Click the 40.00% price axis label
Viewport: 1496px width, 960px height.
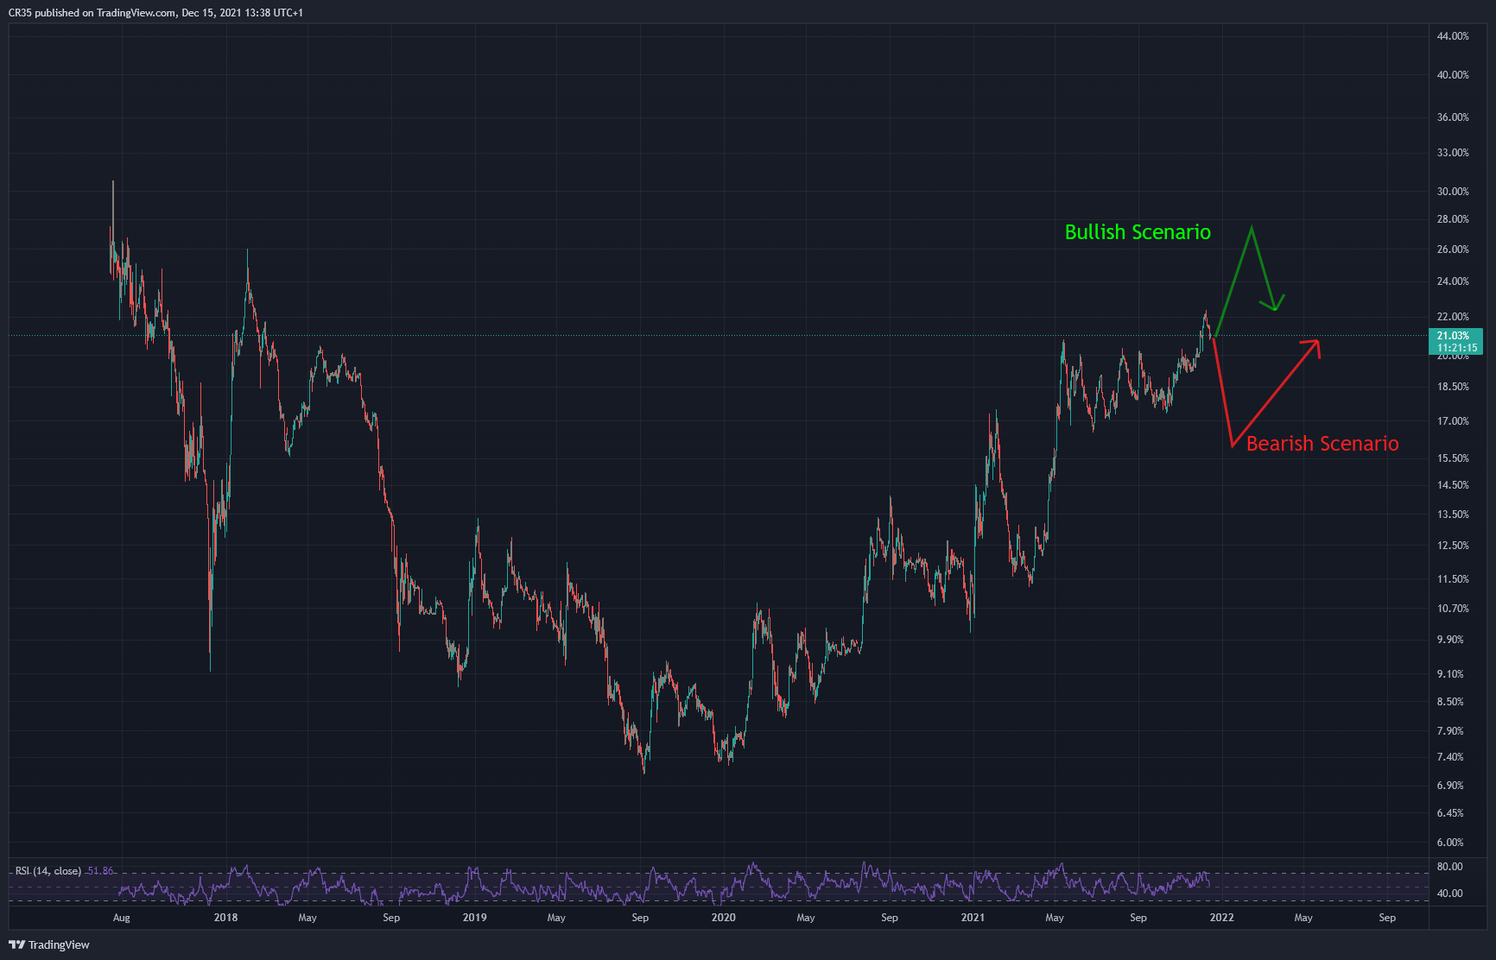pos(1453,75)
